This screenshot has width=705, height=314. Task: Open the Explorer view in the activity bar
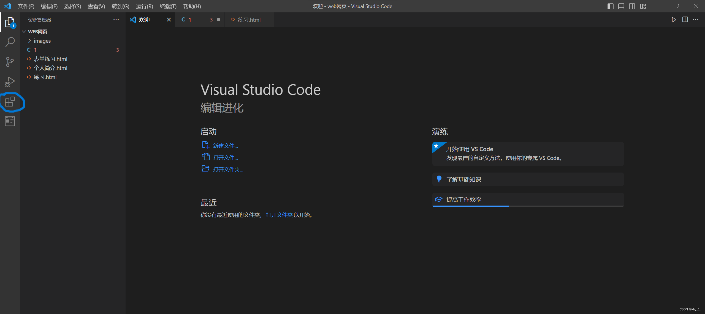pos(10,22)
